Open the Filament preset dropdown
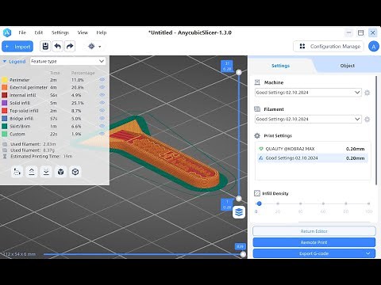Viewport: 381px width, 285px height. (x=308, y=119)
